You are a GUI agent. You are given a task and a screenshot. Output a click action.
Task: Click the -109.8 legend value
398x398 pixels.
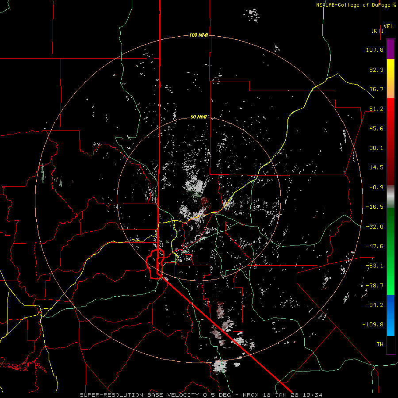point(373,325)
